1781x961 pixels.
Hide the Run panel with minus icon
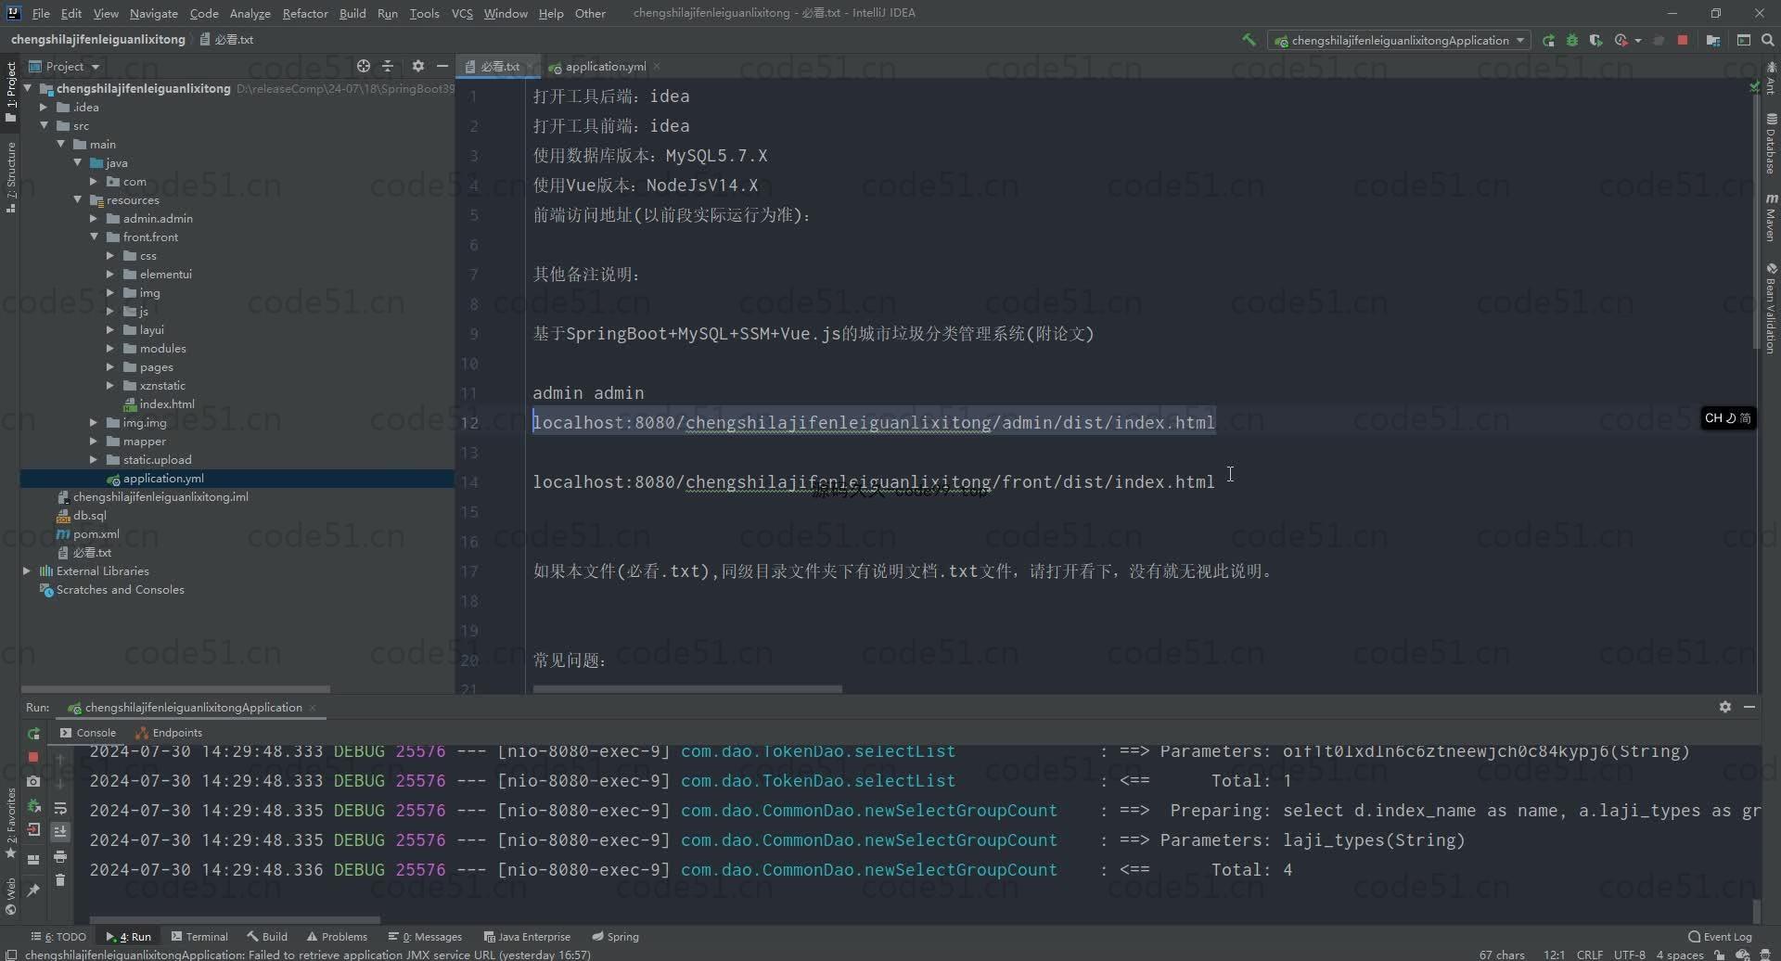1749,707
